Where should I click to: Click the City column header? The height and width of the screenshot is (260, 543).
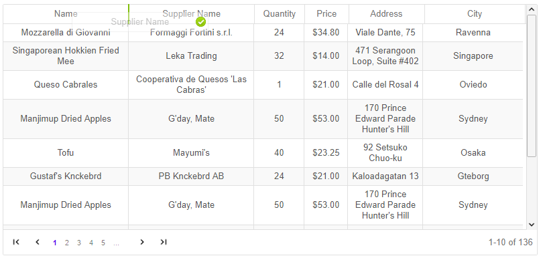pyautogui.click(x=475, y=14)
